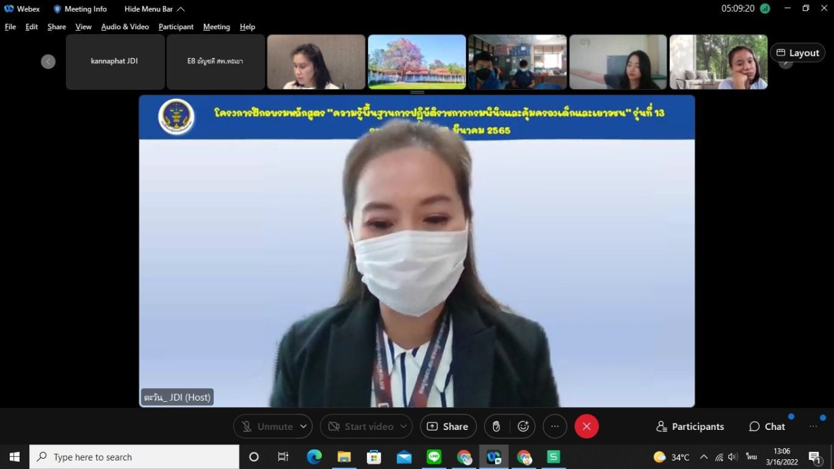Expand video options arrow beside Start video
834x469 pixels.
point(404,426)
